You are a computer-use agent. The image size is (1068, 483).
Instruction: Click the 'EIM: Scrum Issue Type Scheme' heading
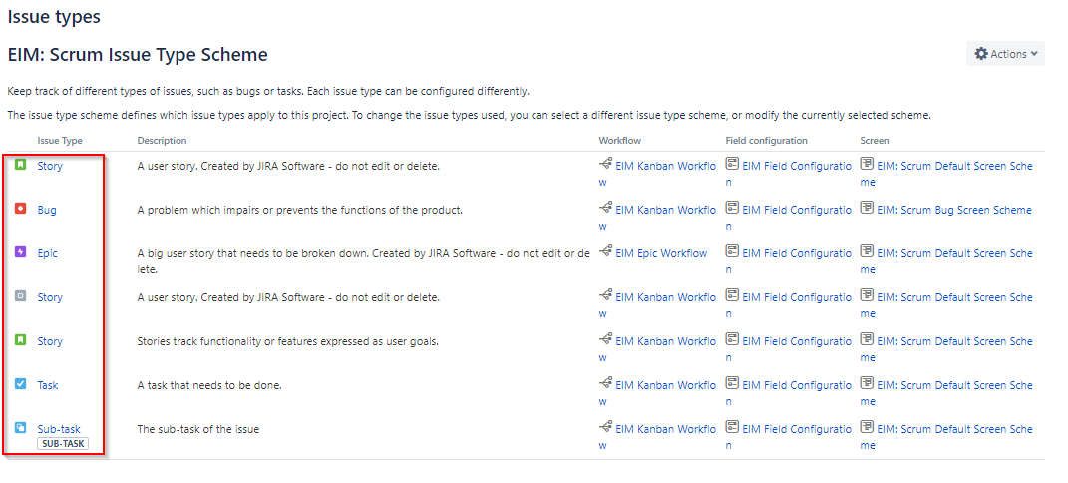click(137, 55)
